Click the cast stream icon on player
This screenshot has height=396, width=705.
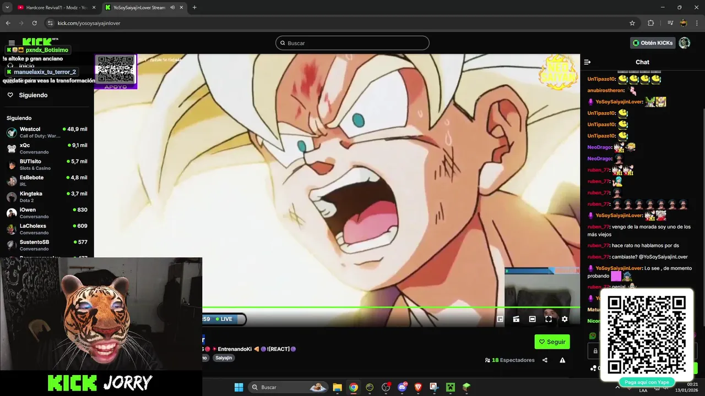(x=516, y=319)
